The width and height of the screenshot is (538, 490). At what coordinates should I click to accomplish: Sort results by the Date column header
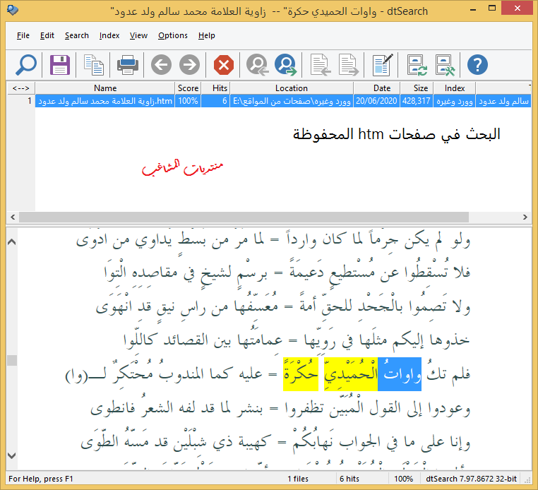tap(382, 88)
